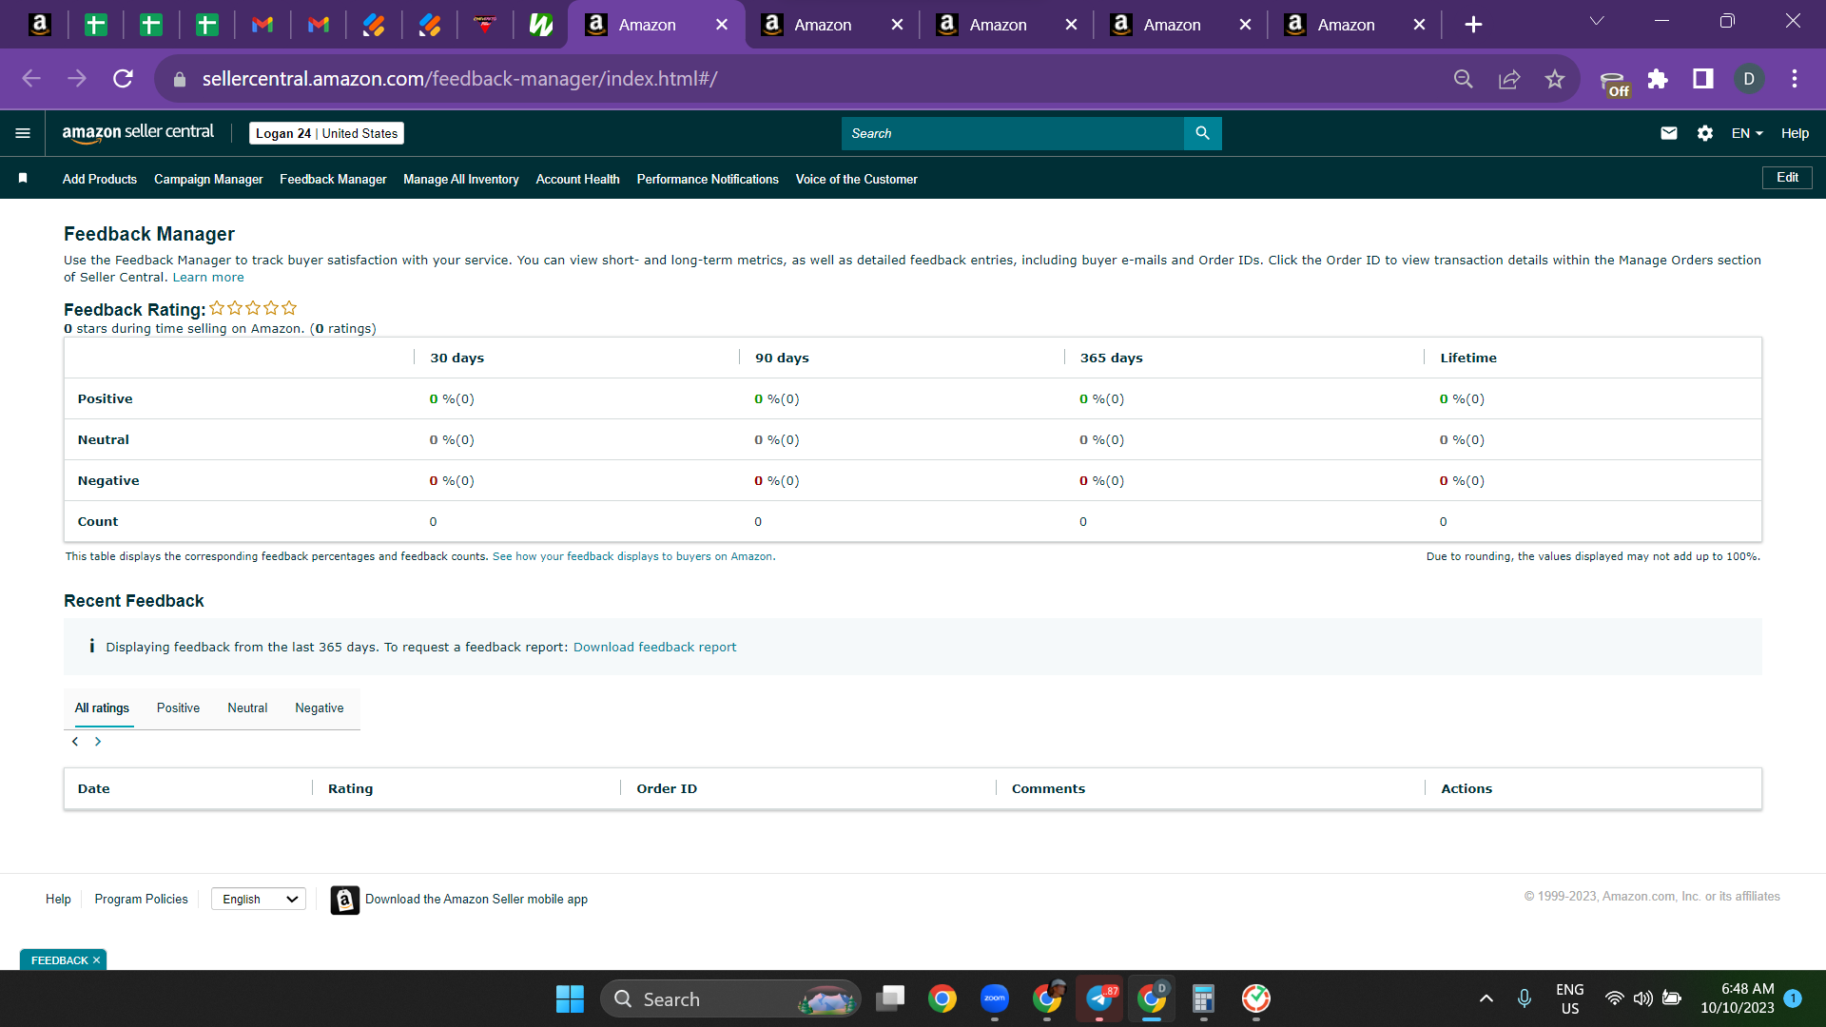This screenshot has width=1826, height=1027.
Task: Click the Date column header
Action: click(93, 789)
